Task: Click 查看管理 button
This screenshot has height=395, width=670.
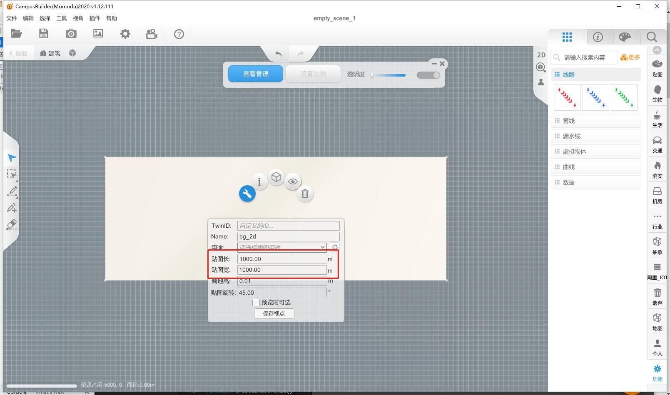Action: pyautogui.click(x=256, y=74)
